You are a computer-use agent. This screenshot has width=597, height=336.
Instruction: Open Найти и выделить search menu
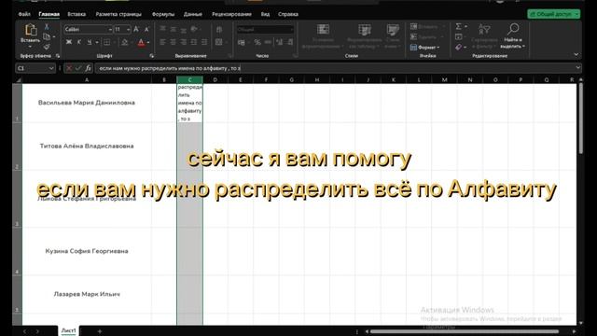click(x=512, y=35)
